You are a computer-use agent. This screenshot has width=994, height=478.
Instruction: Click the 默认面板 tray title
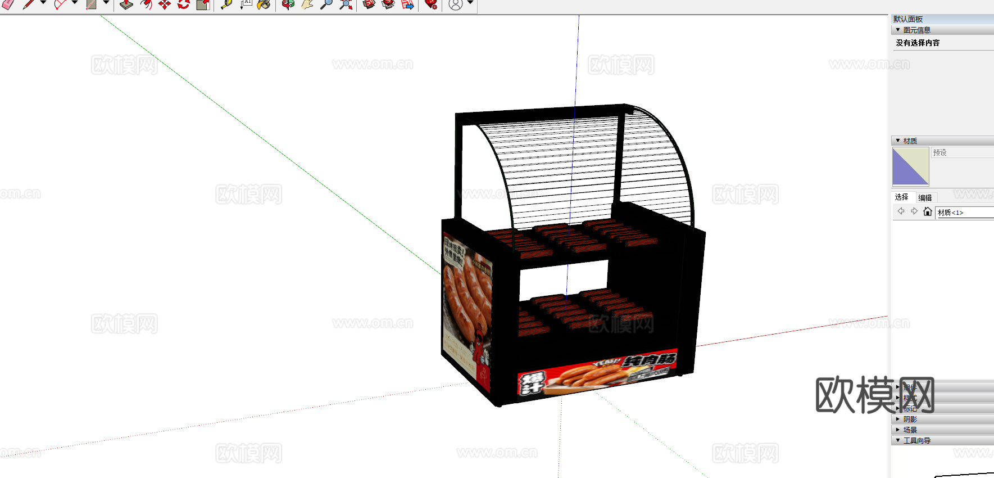(908, 19)
